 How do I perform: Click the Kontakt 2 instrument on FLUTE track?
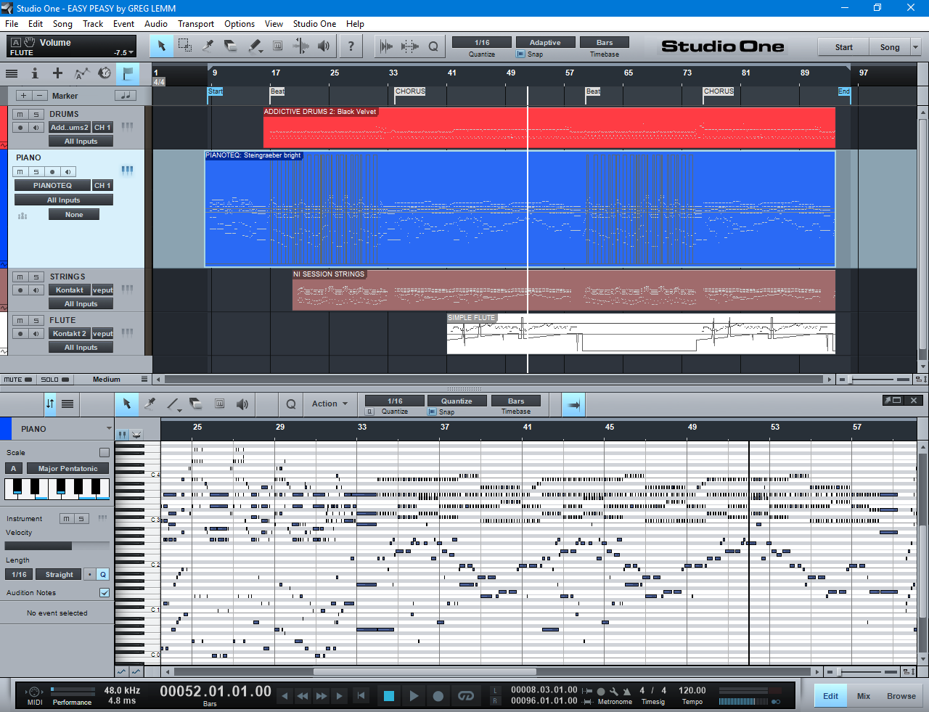coord(70,334)
